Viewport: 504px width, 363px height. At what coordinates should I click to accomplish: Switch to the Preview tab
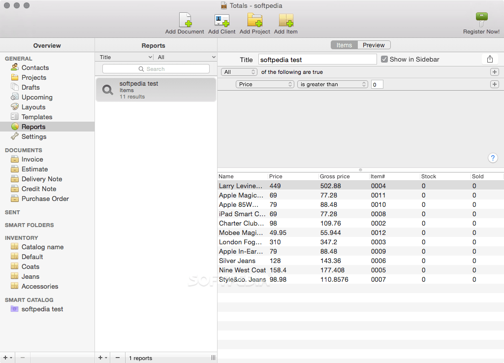tap(374, 45)
